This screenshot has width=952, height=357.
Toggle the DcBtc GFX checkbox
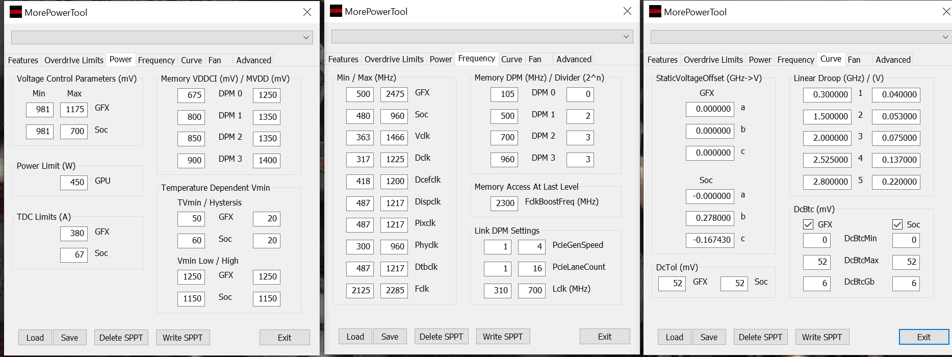click(x=808, y=224)
